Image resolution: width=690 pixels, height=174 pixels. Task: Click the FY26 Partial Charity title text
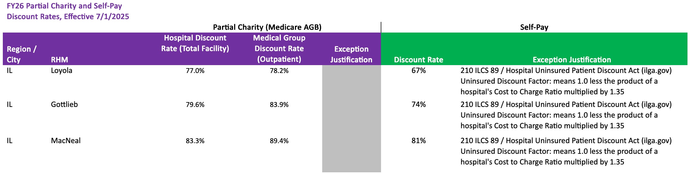[x=68, y=11]
